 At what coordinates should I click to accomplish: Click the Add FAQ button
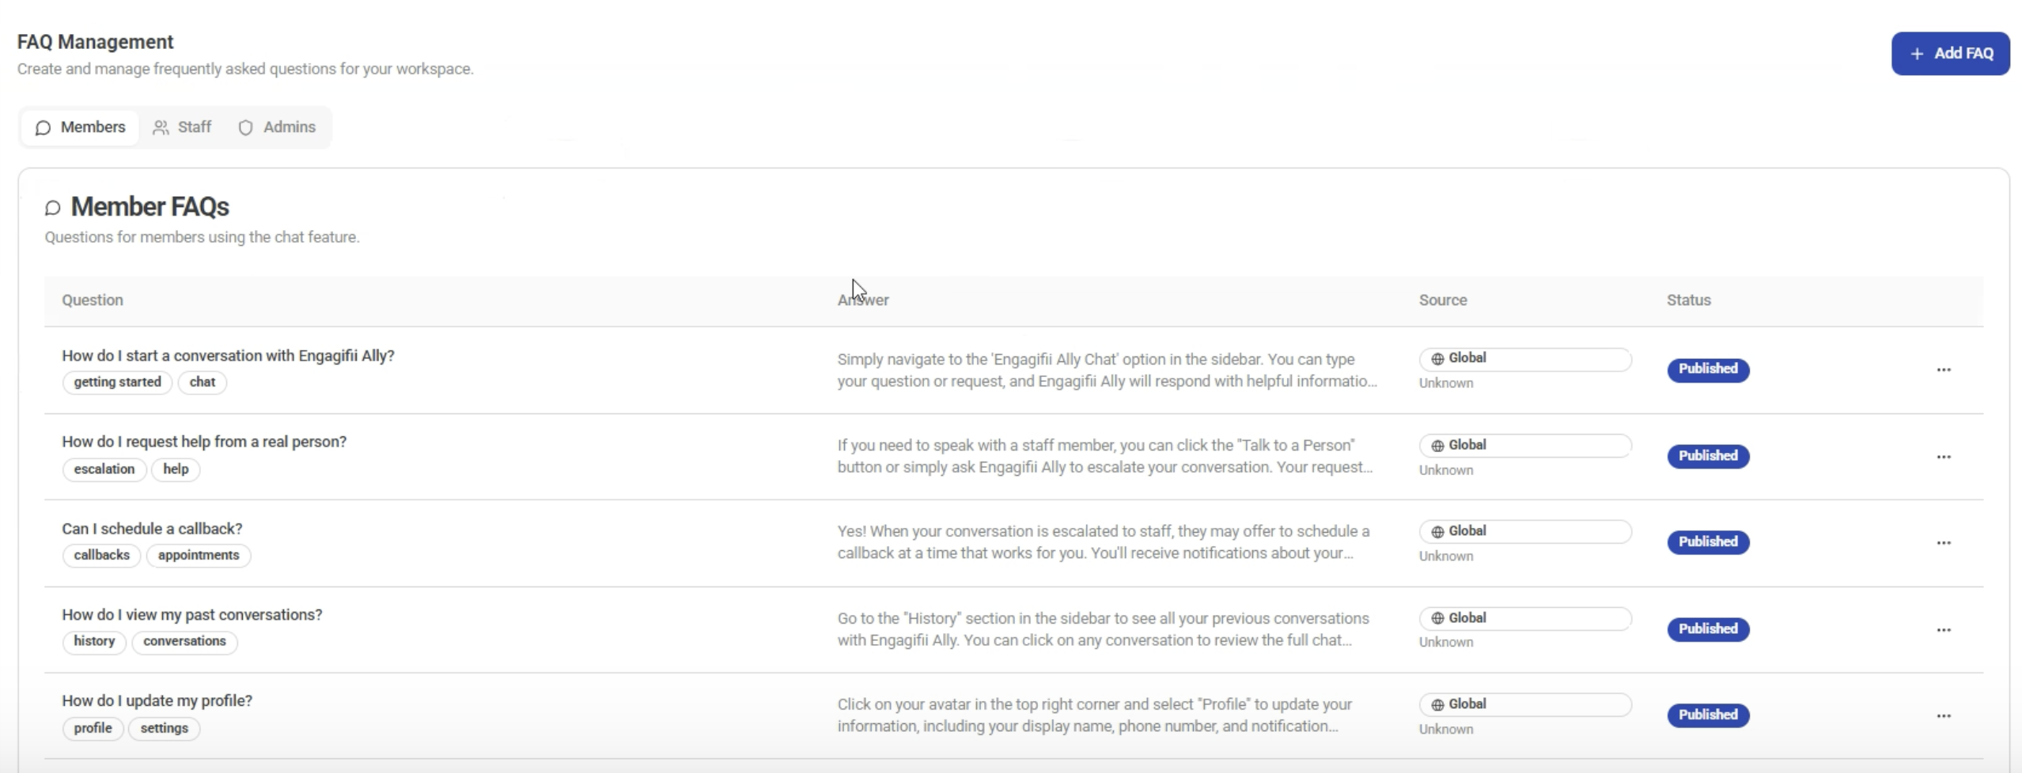(x=1950, y=54)
